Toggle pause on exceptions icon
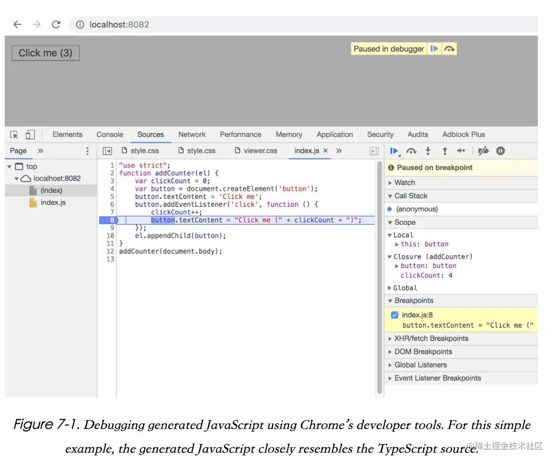Screen dimensions: 555x463 click(x=500, y=151)
